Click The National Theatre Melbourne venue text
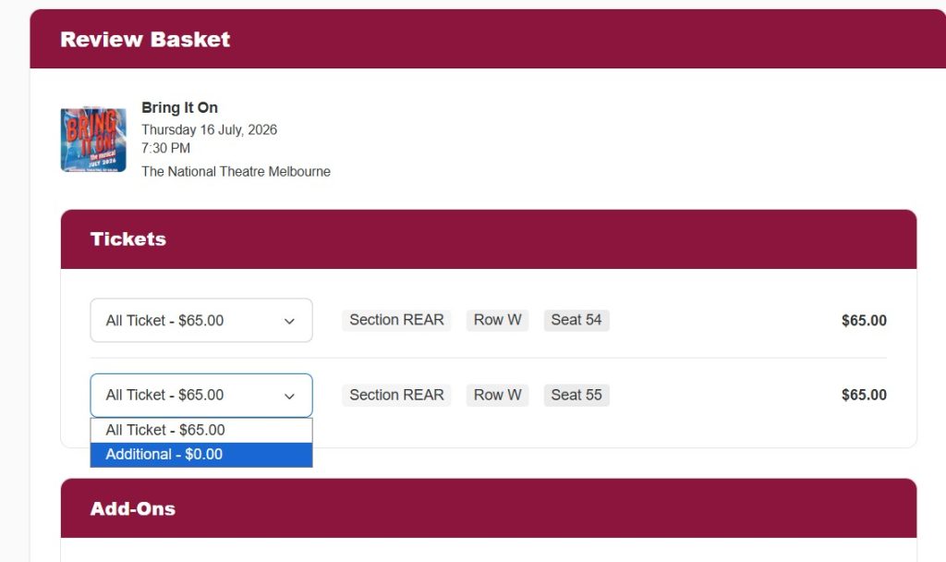Image resolution: width=946 pixels, height=562 pixels. coord(236,171)
